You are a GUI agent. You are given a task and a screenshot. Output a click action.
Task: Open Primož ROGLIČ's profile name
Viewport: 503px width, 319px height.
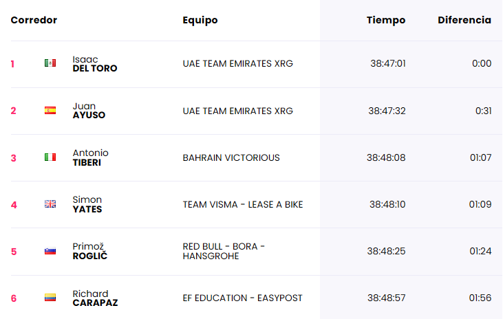(x=90, y=251)
